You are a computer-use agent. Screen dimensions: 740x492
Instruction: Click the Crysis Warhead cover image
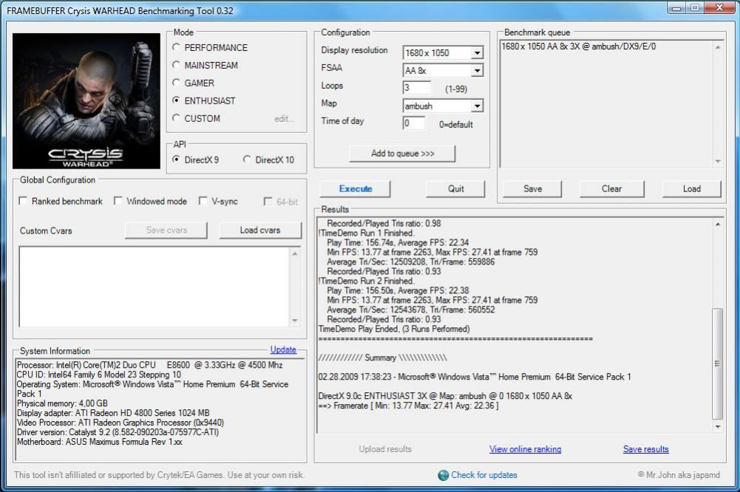pyautogui.click(x=86, y=100)
